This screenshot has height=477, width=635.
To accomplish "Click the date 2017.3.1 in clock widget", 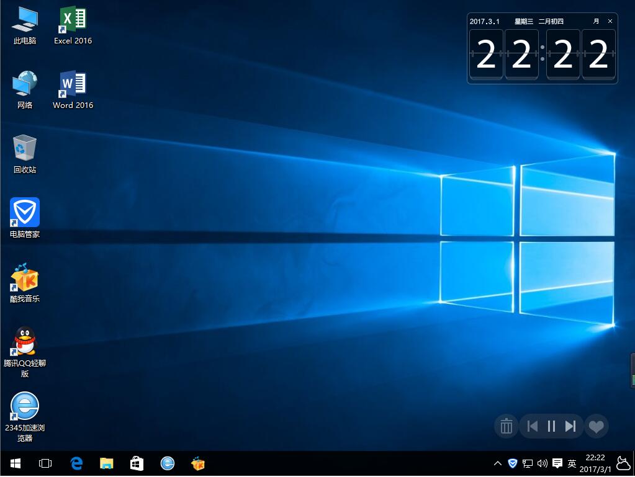I will tap(484, 22).
